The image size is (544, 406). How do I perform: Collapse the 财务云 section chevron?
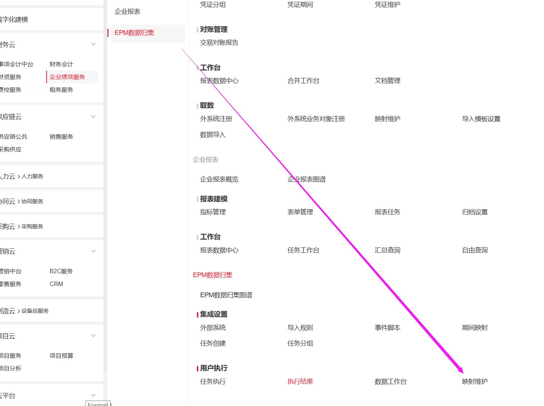pyautogui.click(x=94, y=44)
